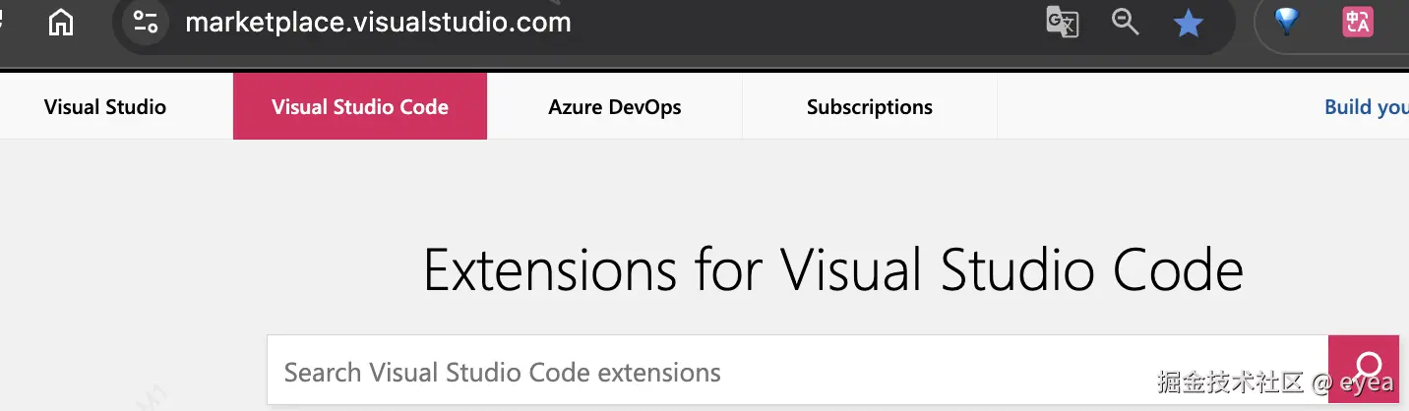Focus the Search Visual Studio Code extensions field

689,373
